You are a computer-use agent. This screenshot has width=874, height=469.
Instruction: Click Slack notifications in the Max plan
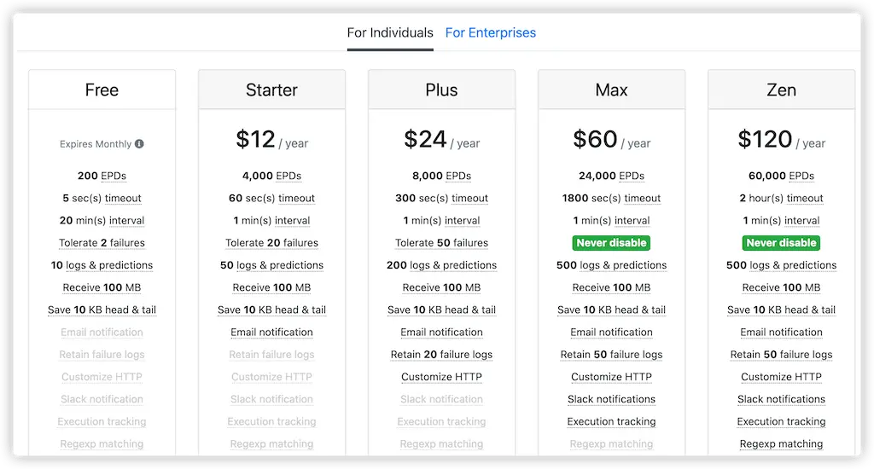611,399
